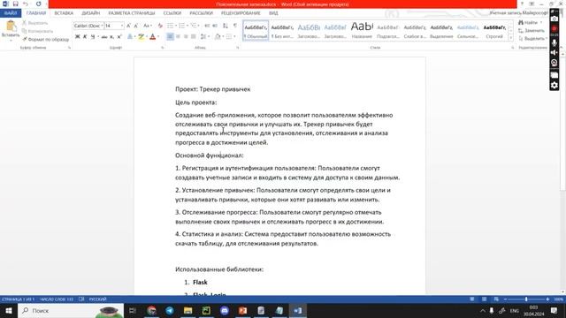Toggle show paragraph marks (¶)

pyautogui.click(x=235, y=26)
